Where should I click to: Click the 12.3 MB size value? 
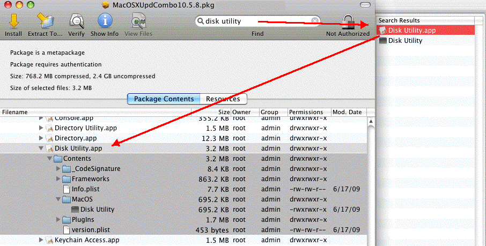(x=215, y=138)
